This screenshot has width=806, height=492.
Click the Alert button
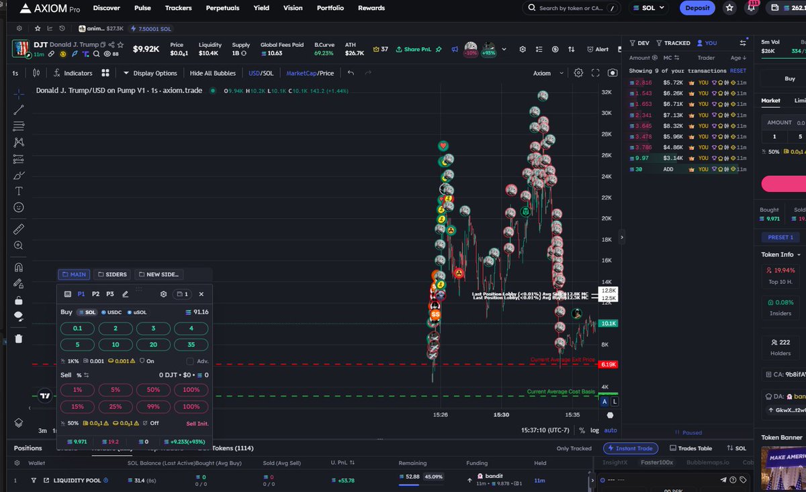598,49
